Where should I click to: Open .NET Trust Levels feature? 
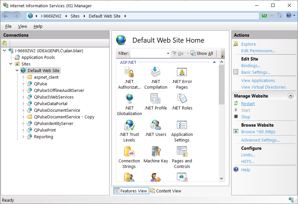[129, 131]
